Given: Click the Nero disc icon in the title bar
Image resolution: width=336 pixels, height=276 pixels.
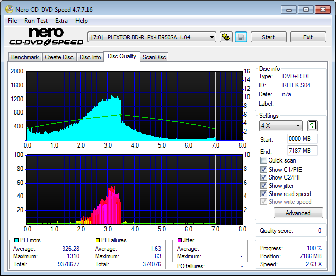Looking at the screenshot, I should coord(9,9).
